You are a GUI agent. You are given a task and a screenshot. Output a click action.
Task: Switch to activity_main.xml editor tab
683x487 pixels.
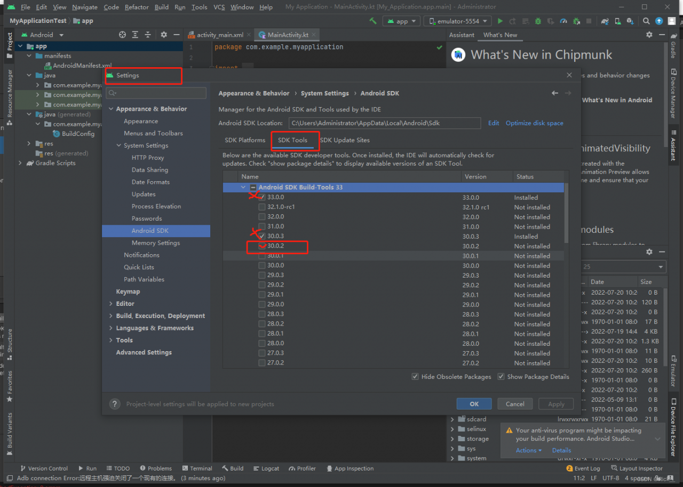click(219, 35)
